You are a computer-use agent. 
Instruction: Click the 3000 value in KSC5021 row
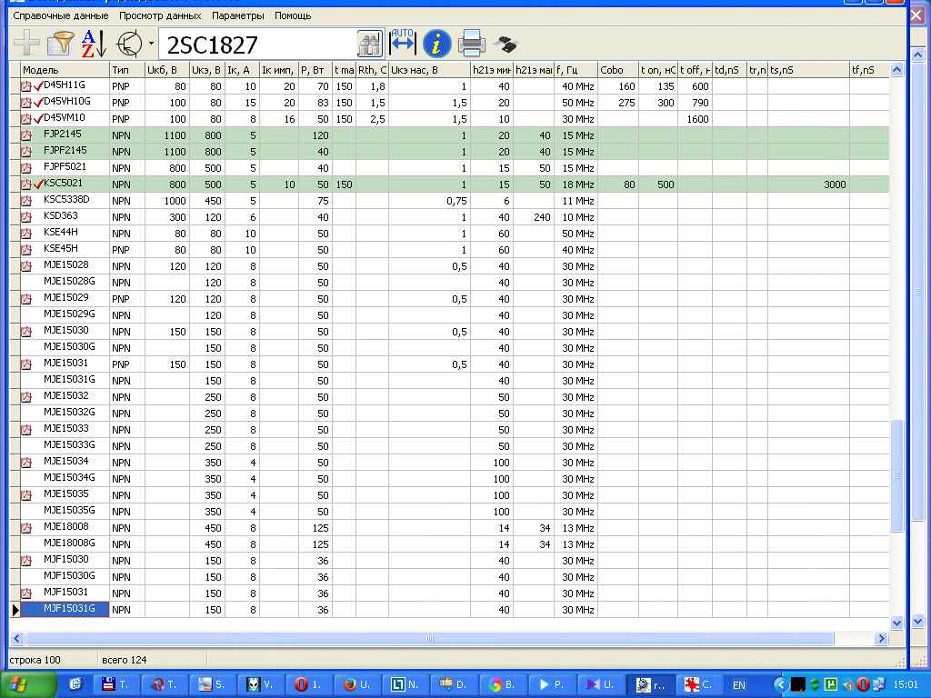(x=835, y=184)
